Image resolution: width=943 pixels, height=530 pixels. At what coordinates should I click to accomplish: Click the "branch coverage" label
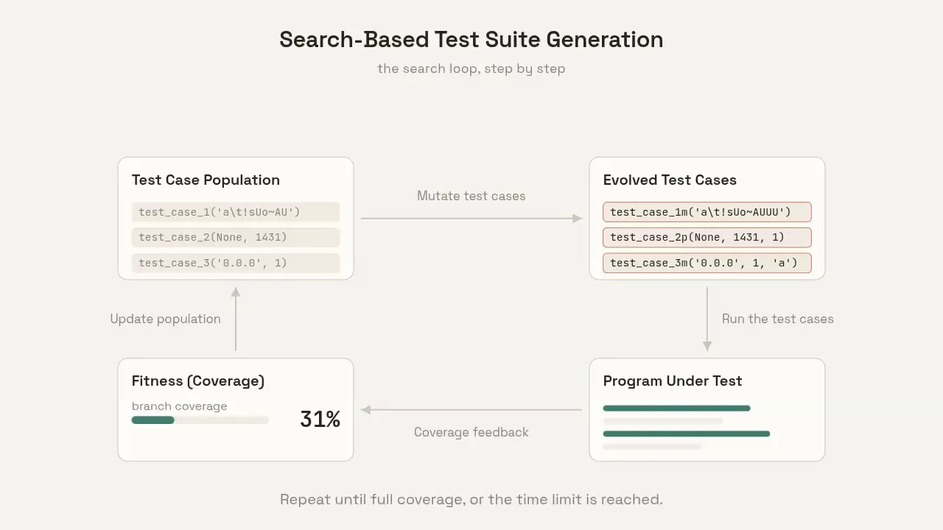[180, 406]
